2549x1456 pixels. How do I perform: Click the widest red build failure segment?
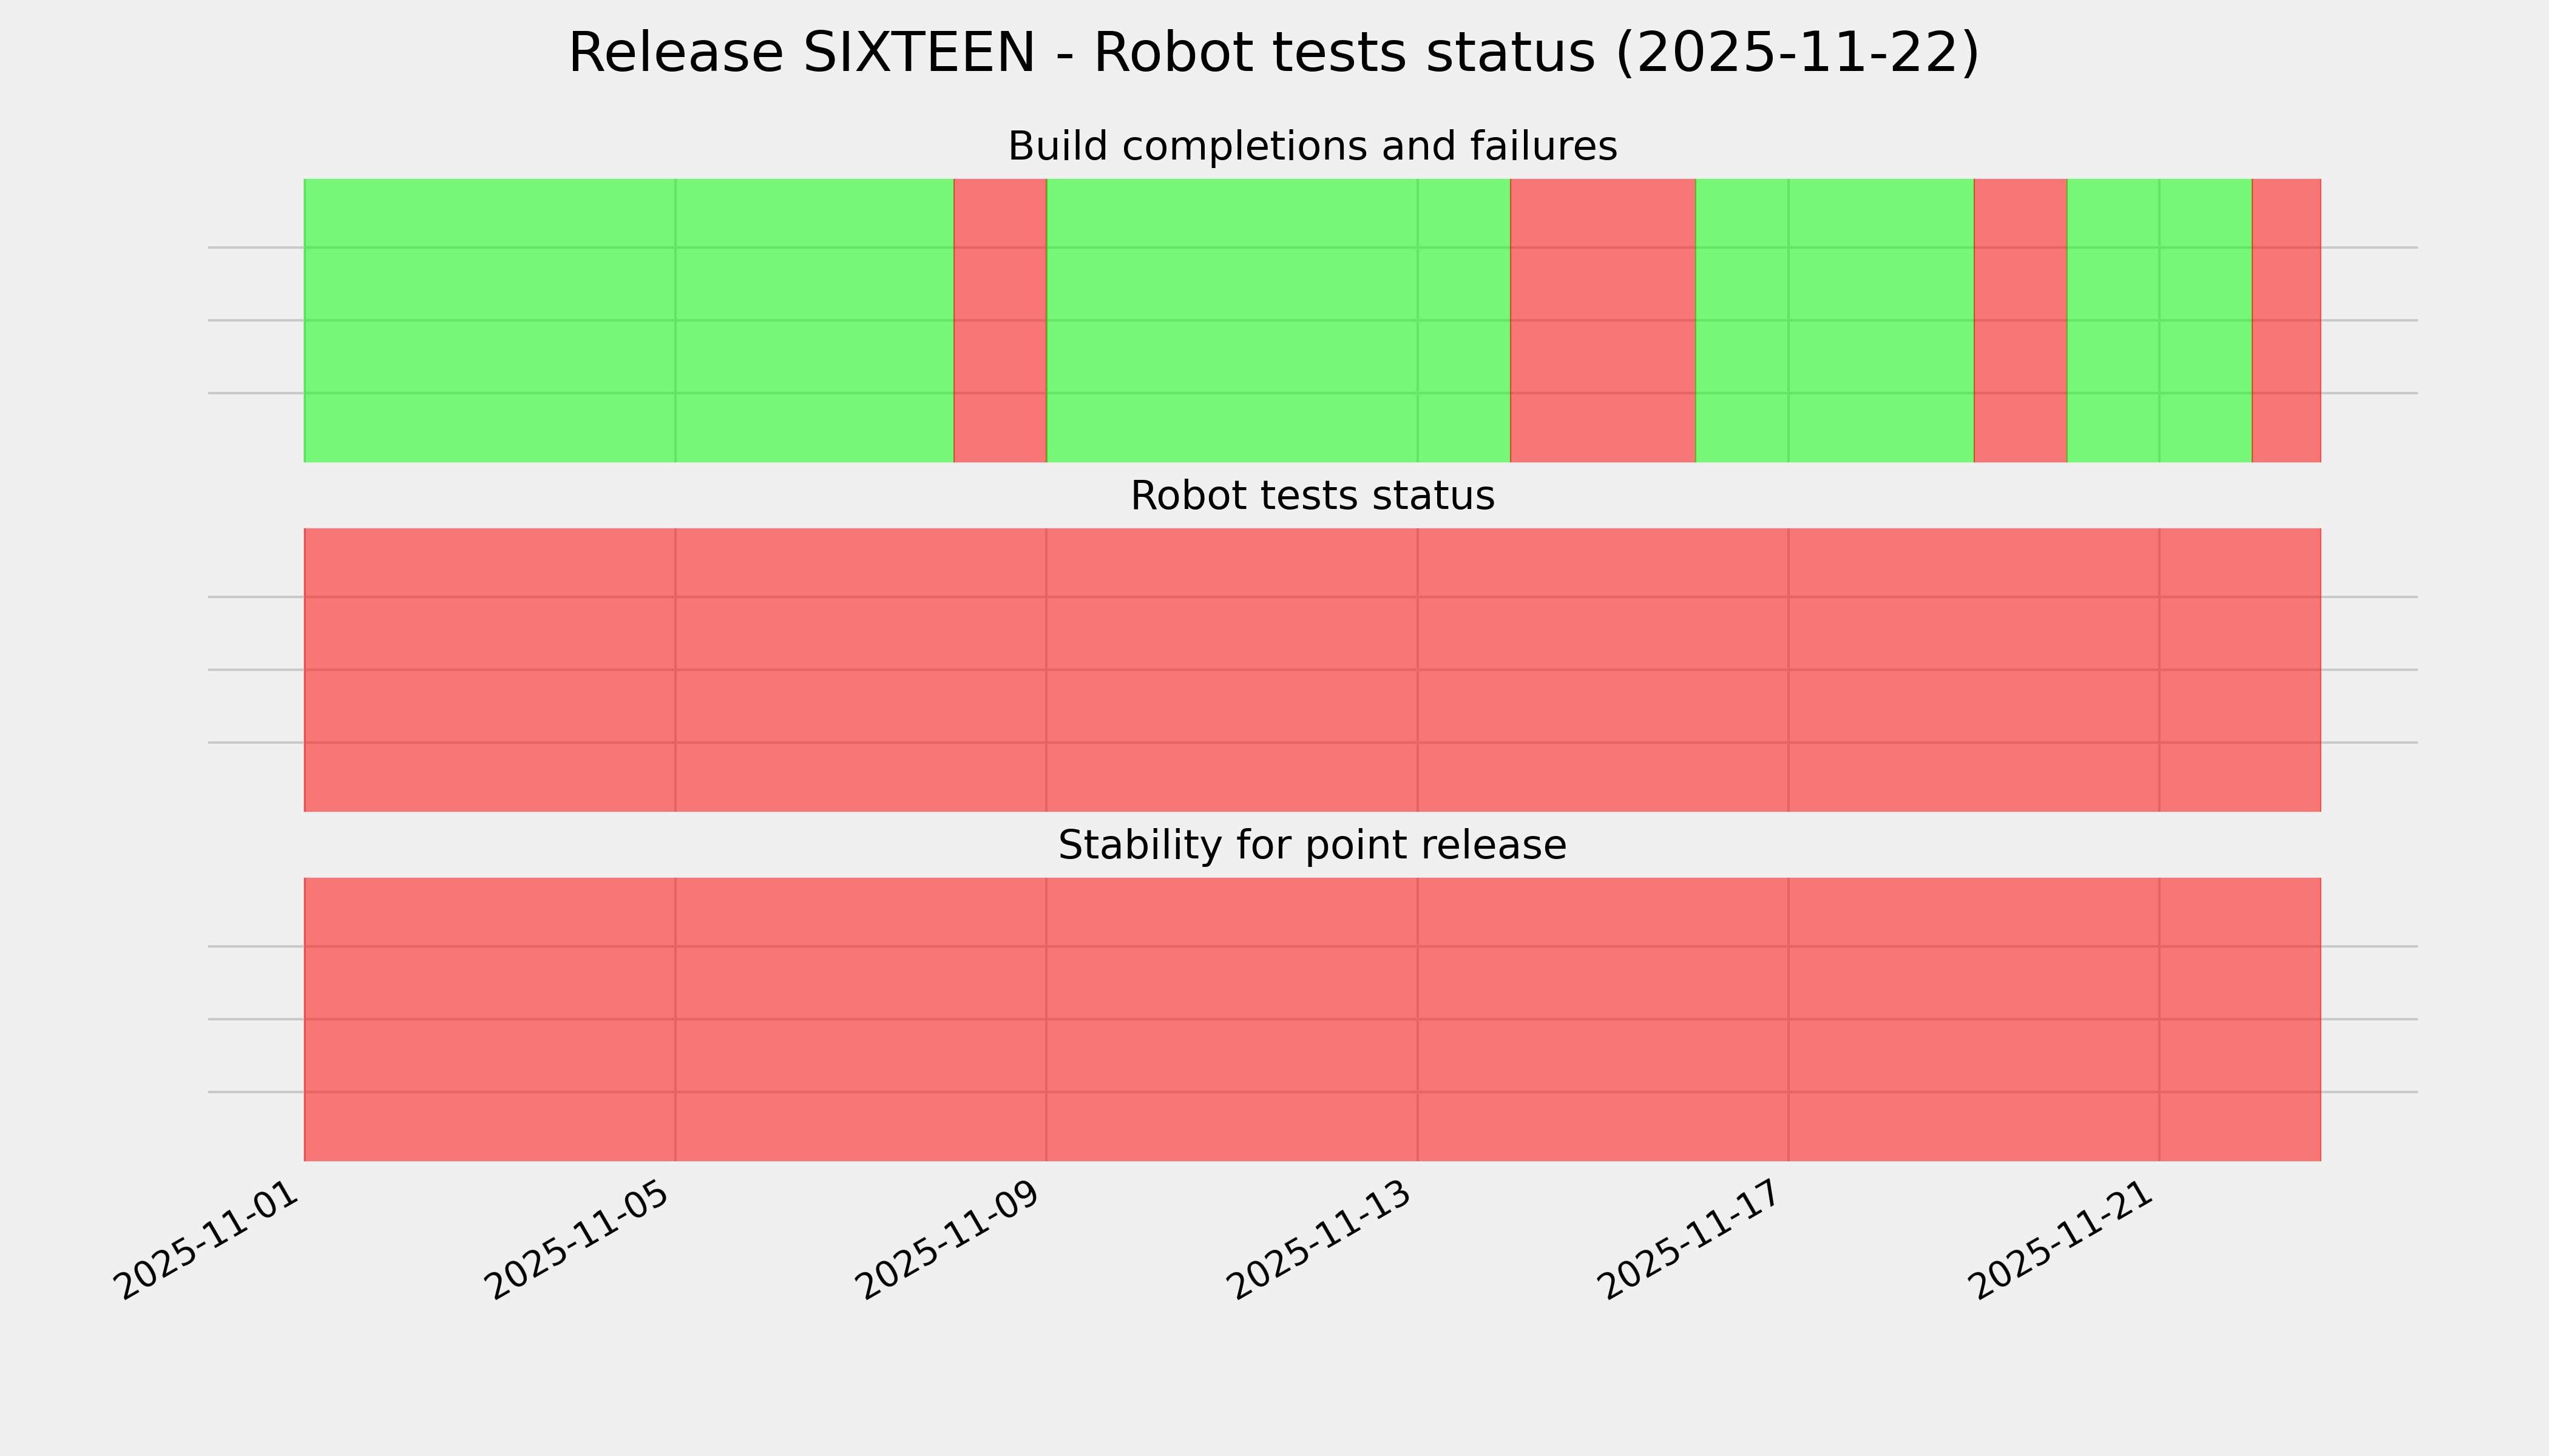pyautogui.click(x=1603, y=320)
